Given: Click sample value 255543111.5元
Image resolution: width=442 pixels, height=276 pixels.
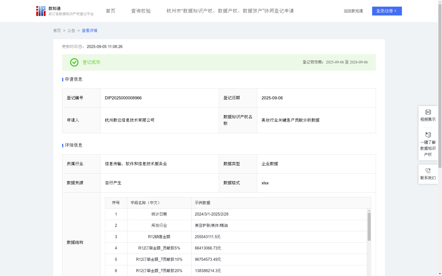Looking at the screenshot, I should pyautogui.click(x=208, y=237).
